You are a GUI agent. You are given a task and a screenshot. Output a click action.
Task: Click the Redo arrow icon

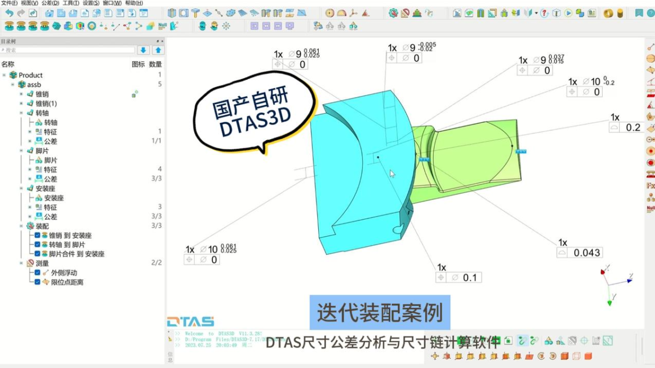coord(21,13)
